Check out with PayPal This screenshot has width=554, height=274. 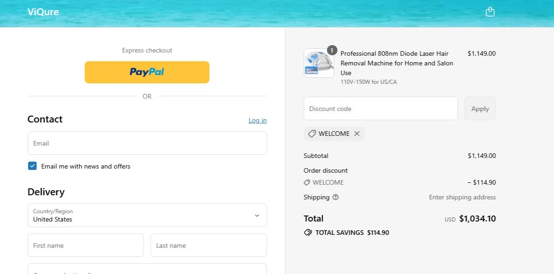tap(147, 72)
